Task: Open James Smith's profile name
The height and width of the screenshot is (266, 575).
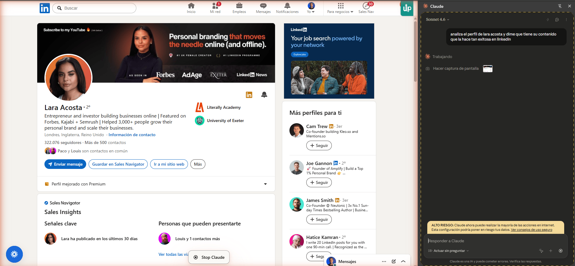Action: pos(320,200)
